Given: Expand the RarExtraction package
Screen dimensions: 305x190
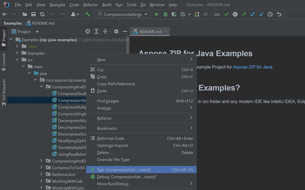Looking at the screenshot, I should point(41,174).
